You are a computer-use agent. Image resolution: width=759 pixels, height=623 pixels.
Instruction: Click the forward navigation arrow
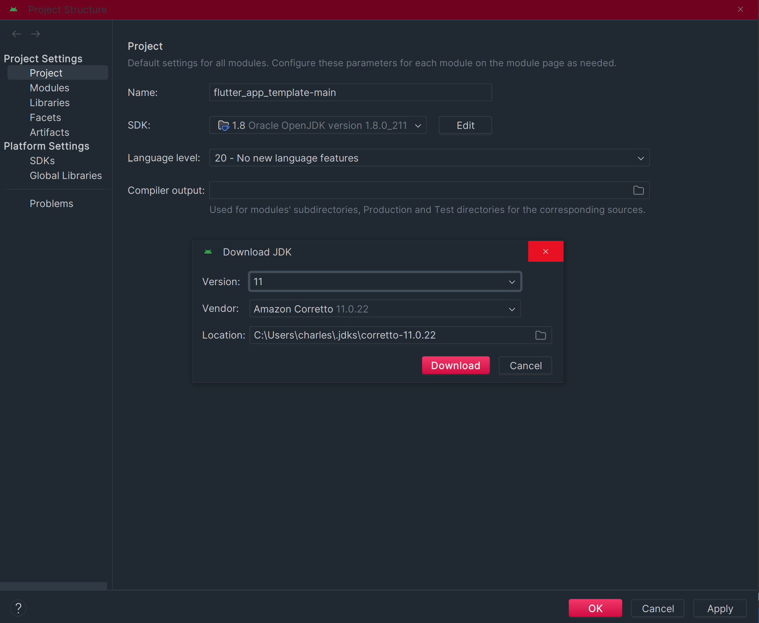tap(36, 34)
